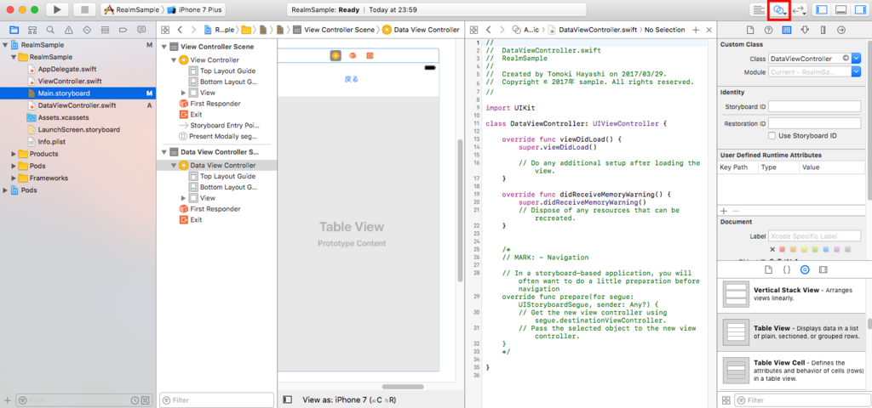Screen dimensions: 872x408
Task: Show the Project navigator tab
Action: pos(14,30)
